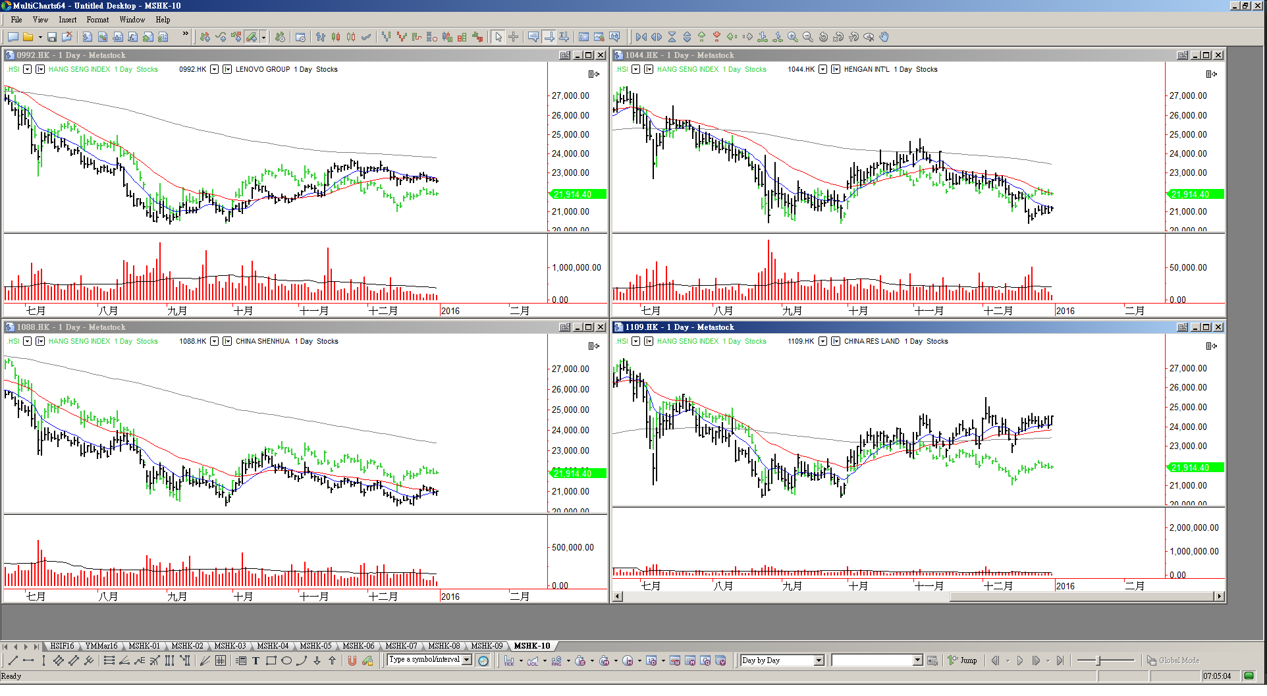Open the Day by Day dropdown

pos(819,660)
